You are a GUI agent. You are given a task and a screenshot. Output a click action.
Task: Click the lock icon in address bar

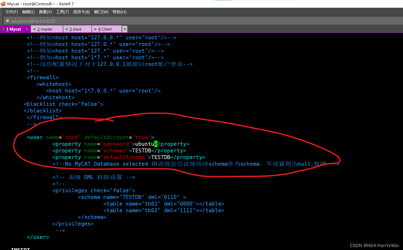tap(7, 21)
